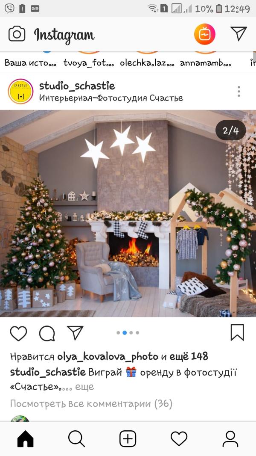Image resolution: width=256 pixels, height=456 pixels.
Task: Open the olya_kovalova_photo liker profile
Action: click(108, 356)
